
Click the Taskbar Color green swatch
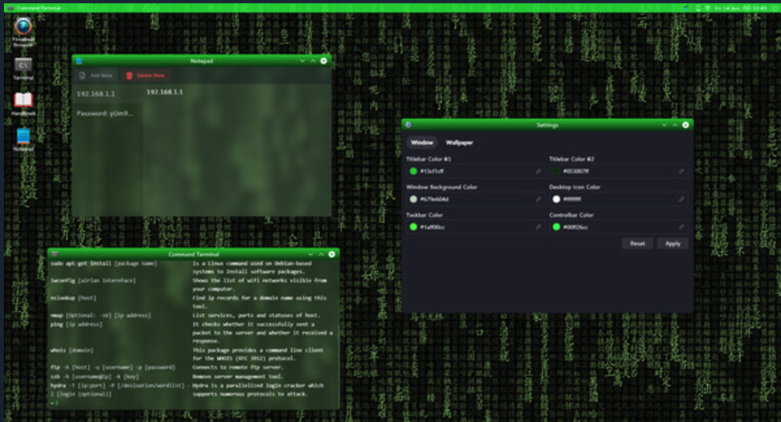(413, 227)
